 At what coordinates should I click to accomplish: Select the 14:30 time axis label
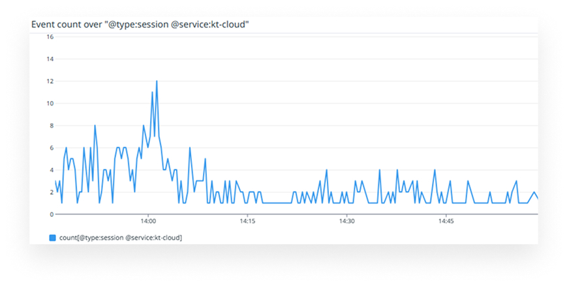346,222
